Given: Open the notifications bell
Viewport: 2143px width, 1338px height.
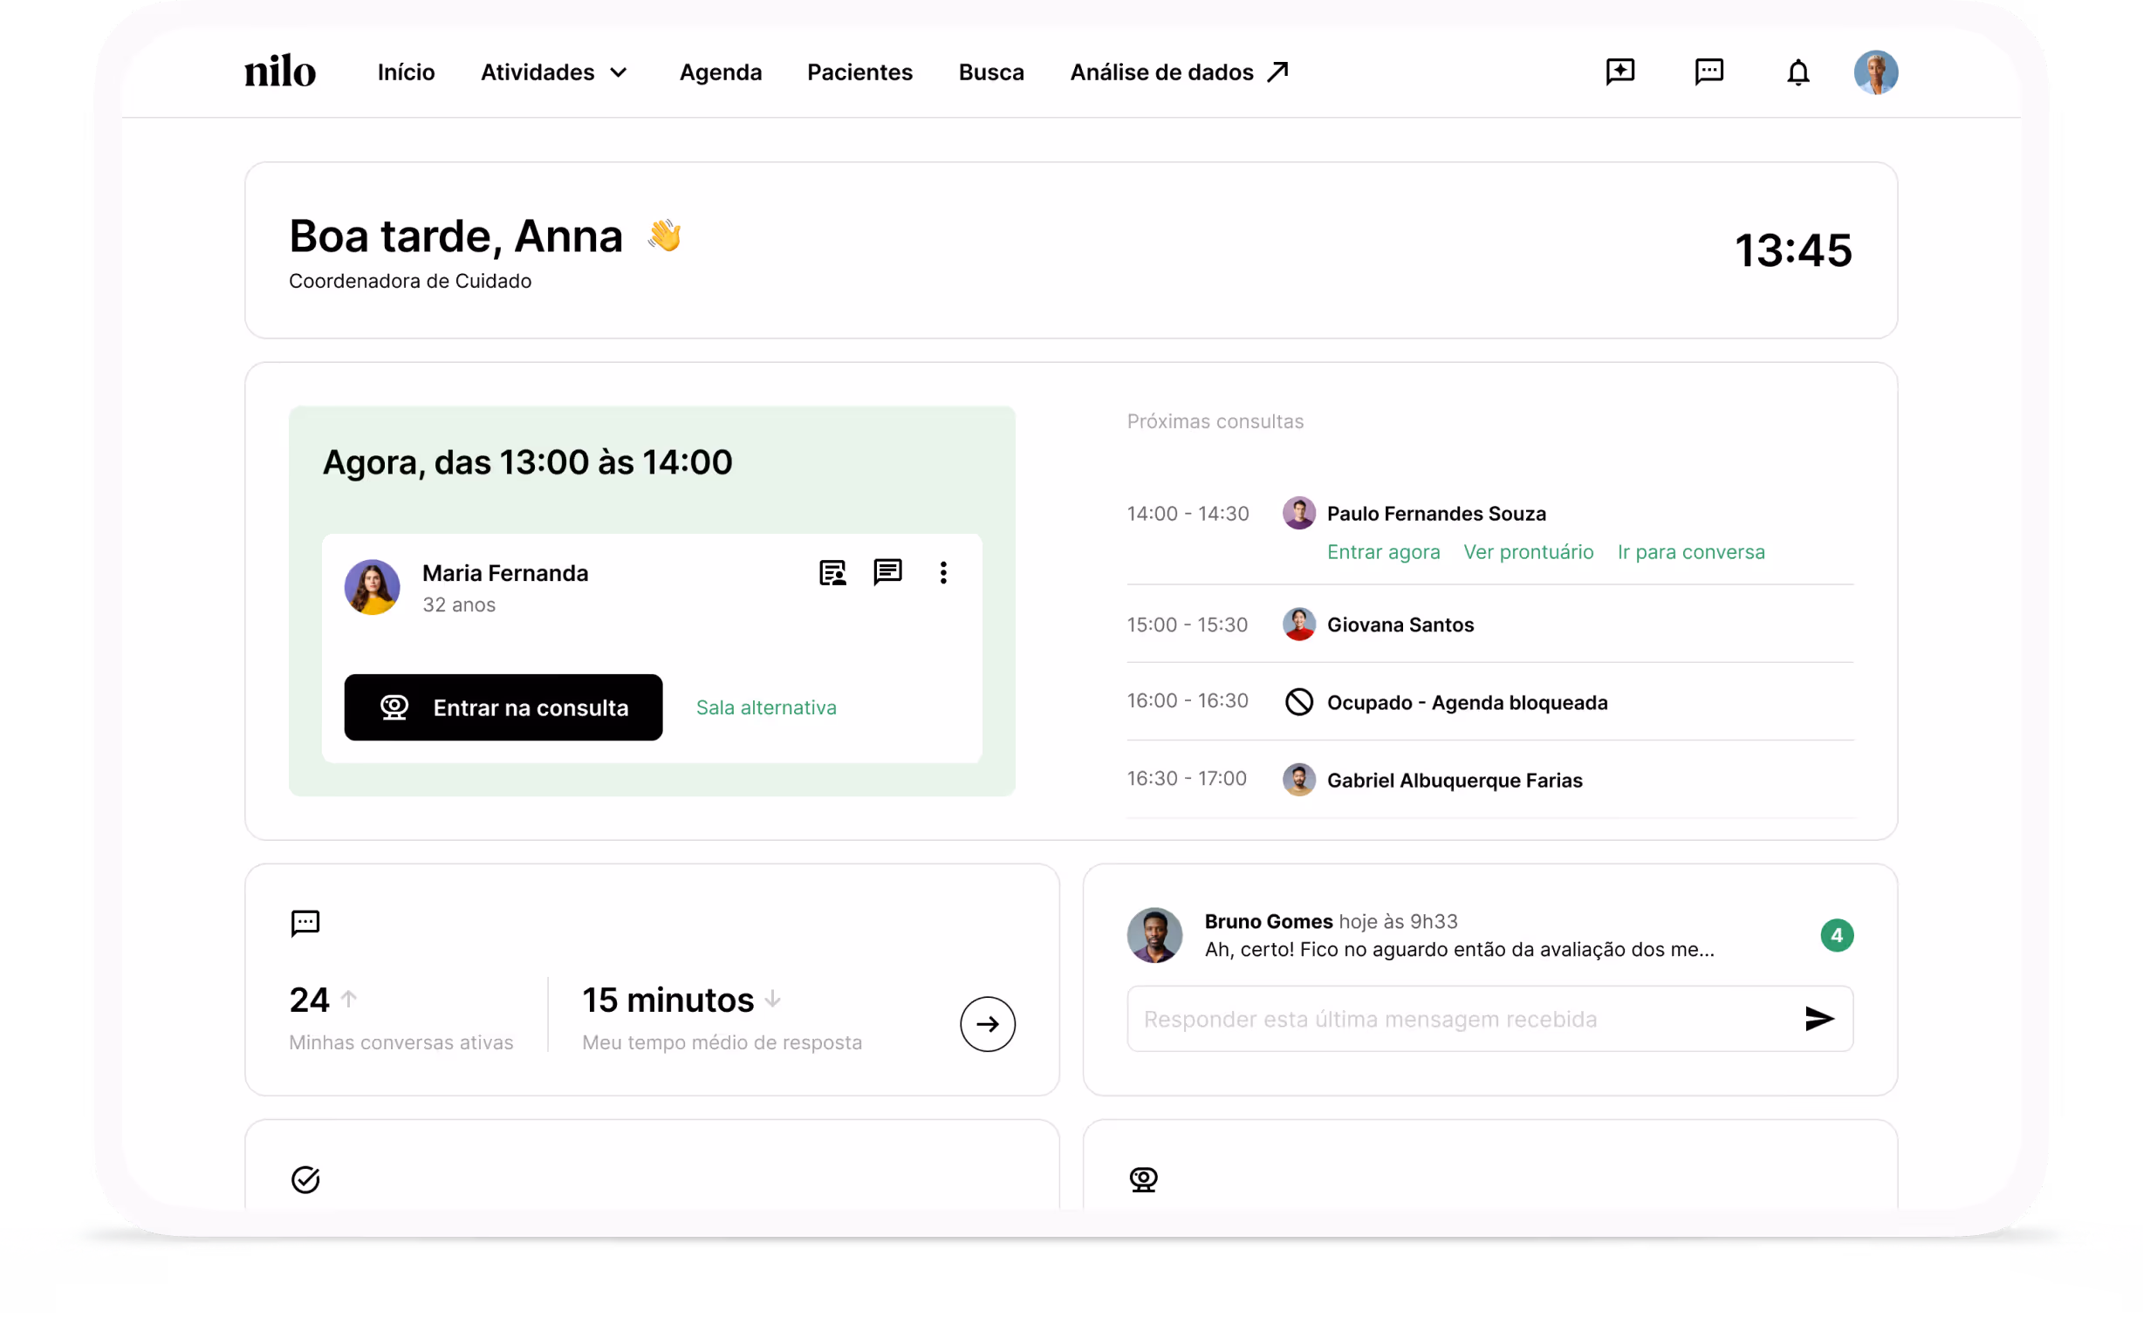Looking at the screenshot, I should [1797, 72].
